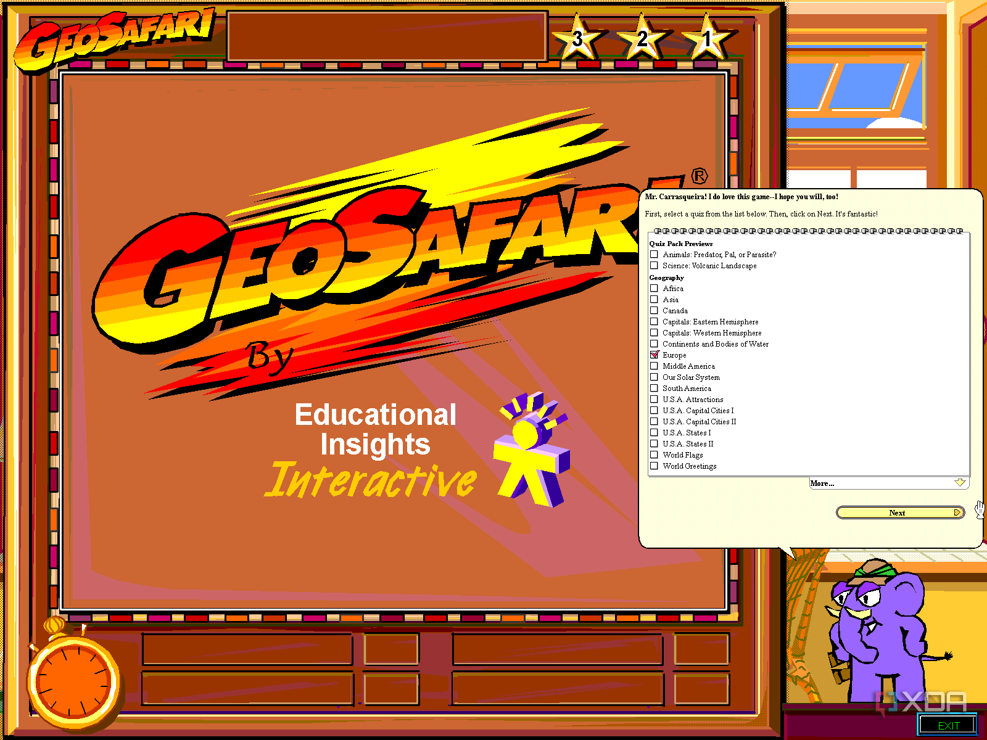The height and width of the screenshot is (740, 987).
Task: Uncheck the Europe quiz checkbox
Action: coord(654,355)
